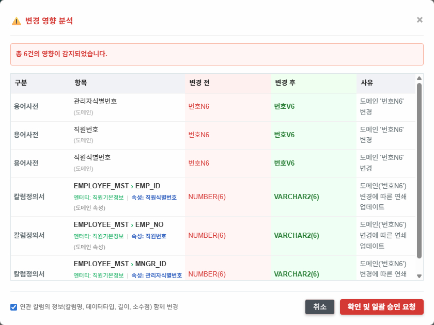Select the 직원번호 item in second row
434x325 pixels.
[86, 129]
